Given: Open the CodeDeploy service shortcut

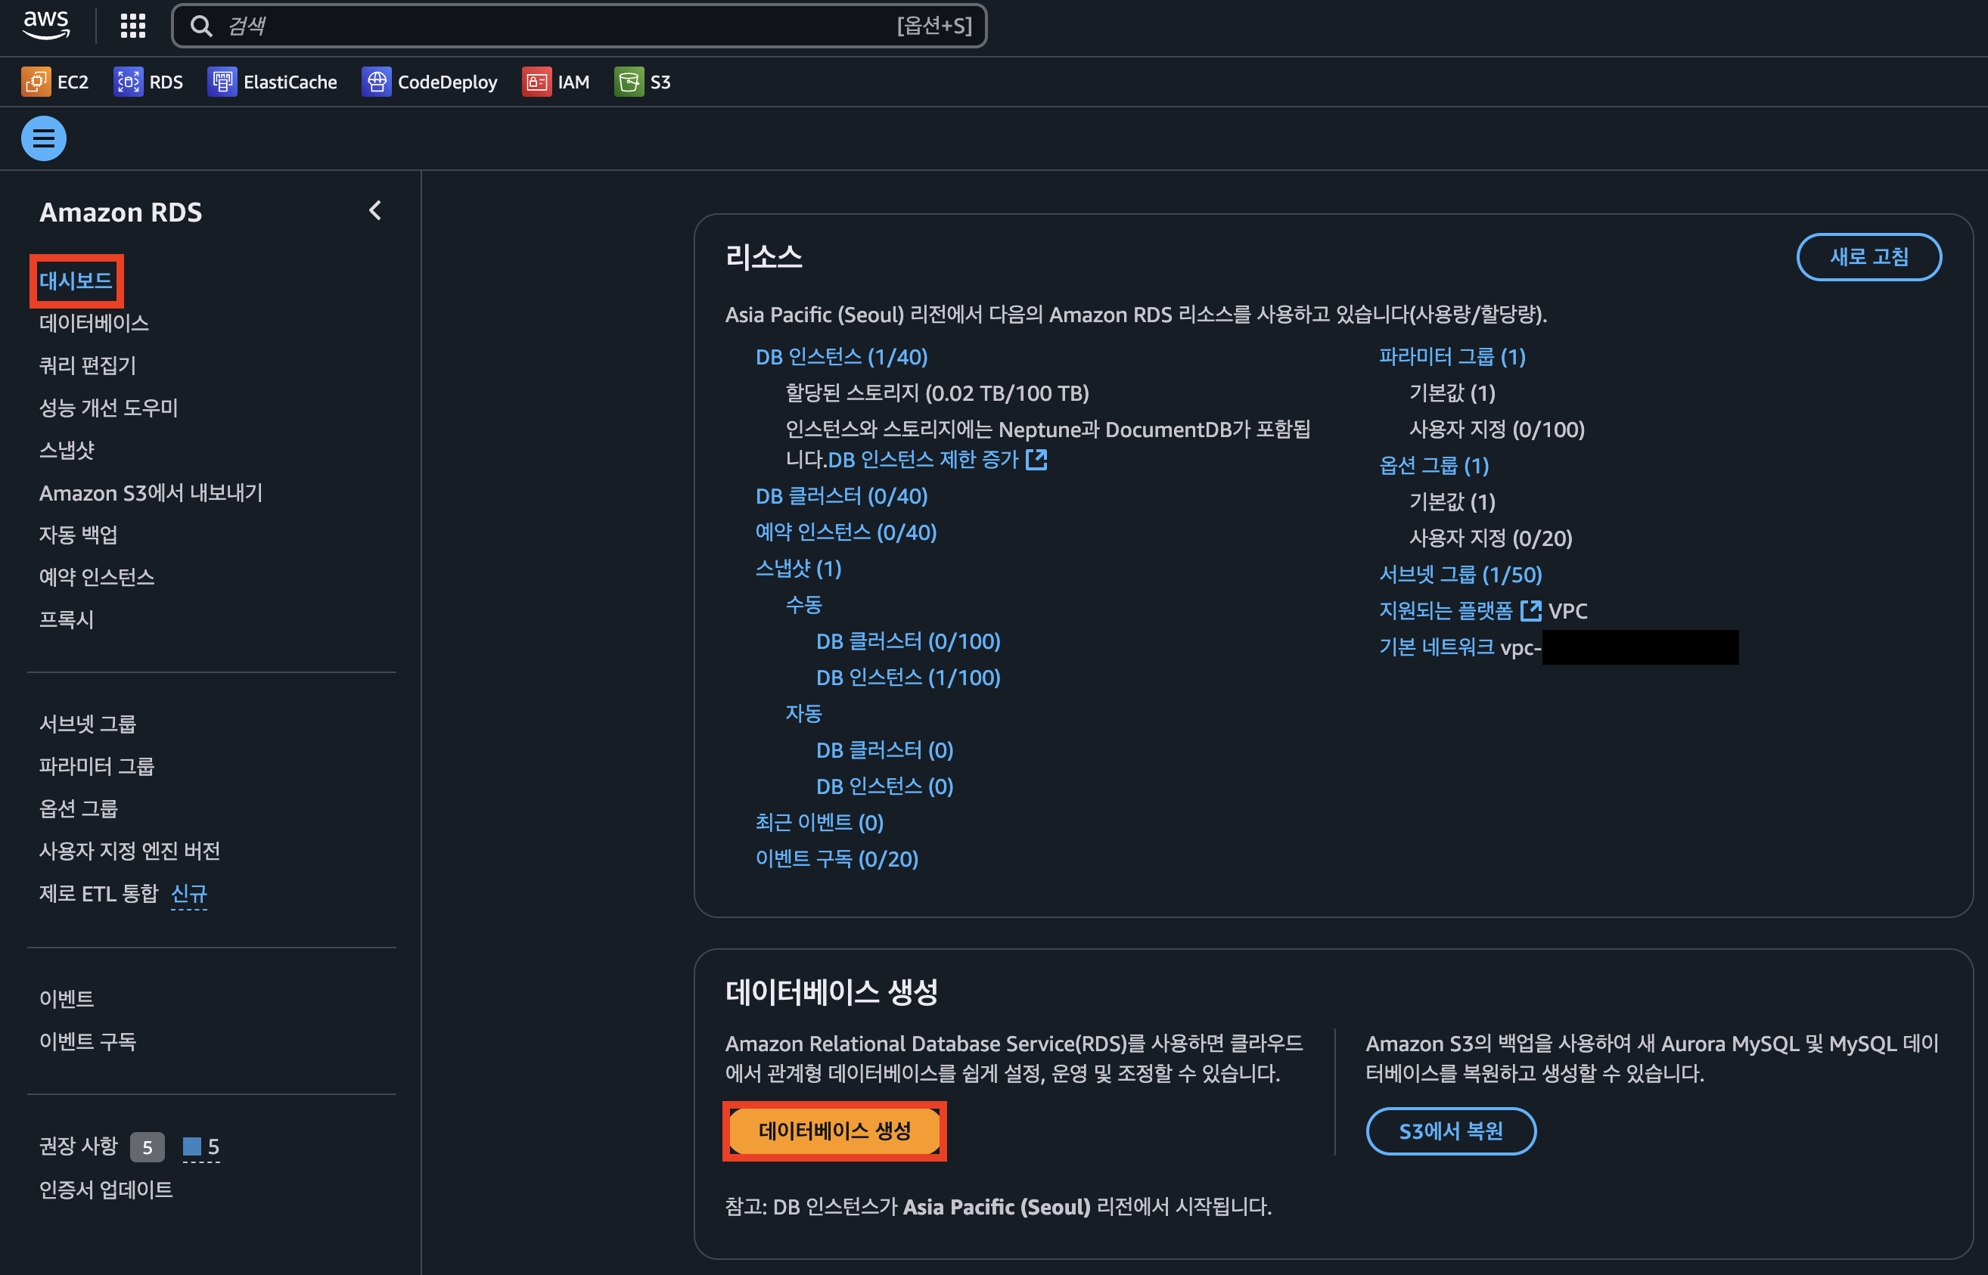Looking at the screenshot, I should coord(430,82).
